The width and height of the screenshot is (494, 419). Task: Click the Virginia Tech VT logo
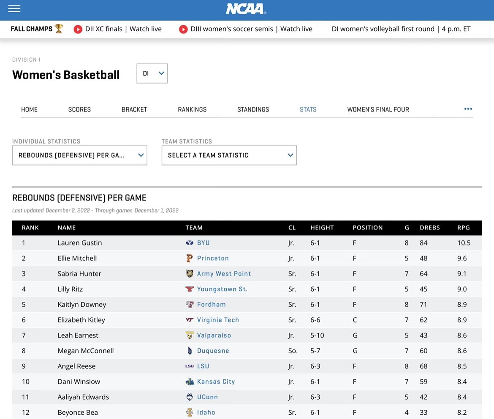[189, 320]
